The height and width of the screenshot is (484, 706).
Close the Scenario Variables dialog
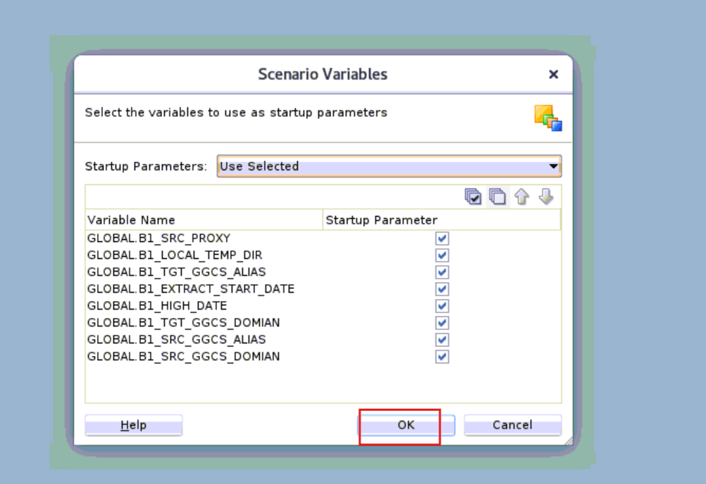pyautogui.click(x=553, y=74)
